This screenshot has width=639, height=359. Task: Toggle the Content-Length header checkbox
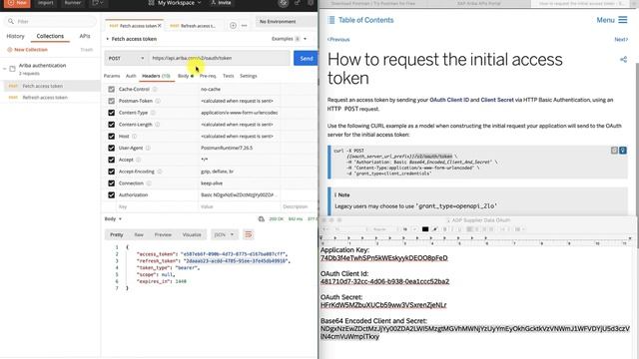(x=111, y=125)
